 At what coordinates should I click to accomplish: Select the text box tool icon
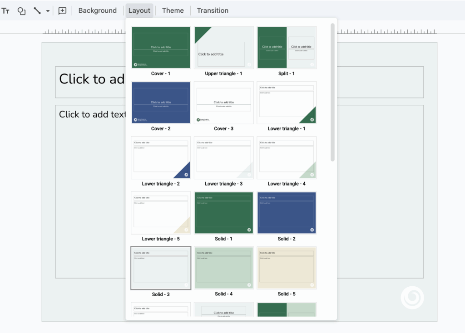click(x=5, y=10)
